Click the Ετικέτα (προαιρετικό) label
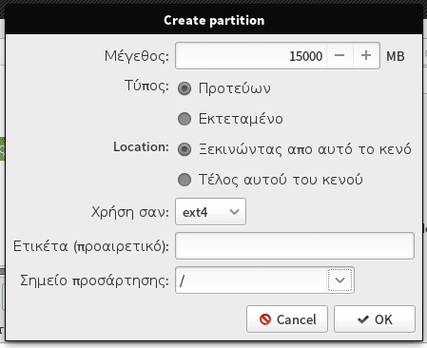 coord(91,246)
